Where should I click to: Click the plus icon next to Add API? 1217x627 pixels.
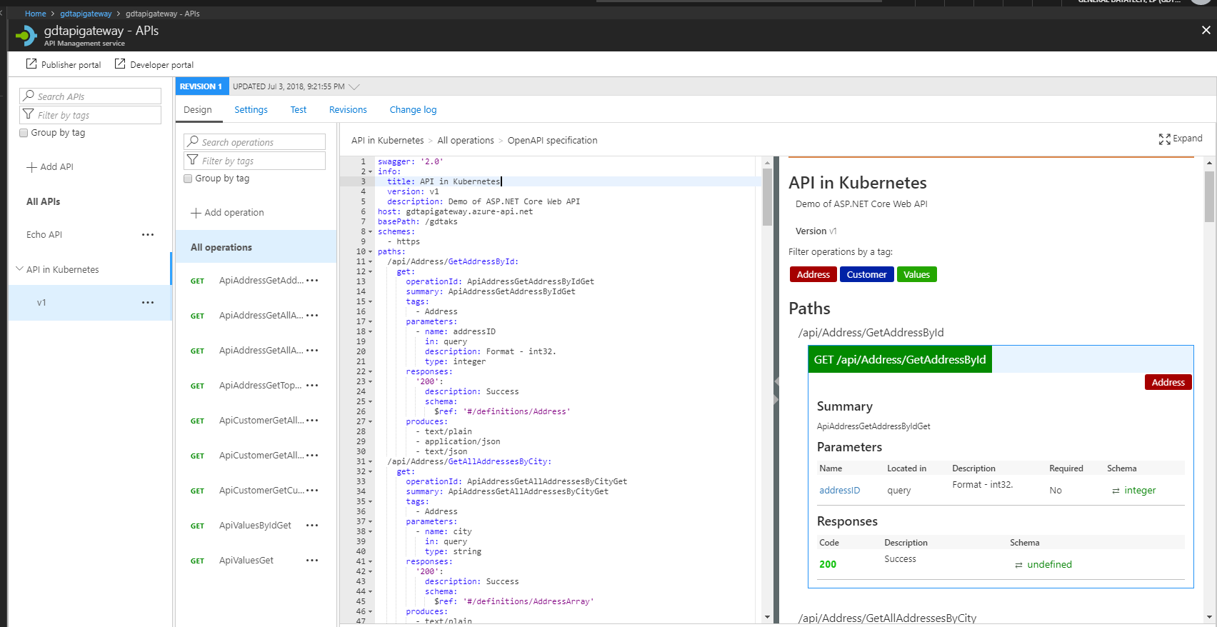[x=31, y=167]
